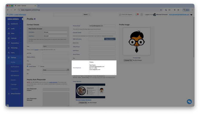Open the Leads sidebar icon
The image size is (200, 114).
9,29
